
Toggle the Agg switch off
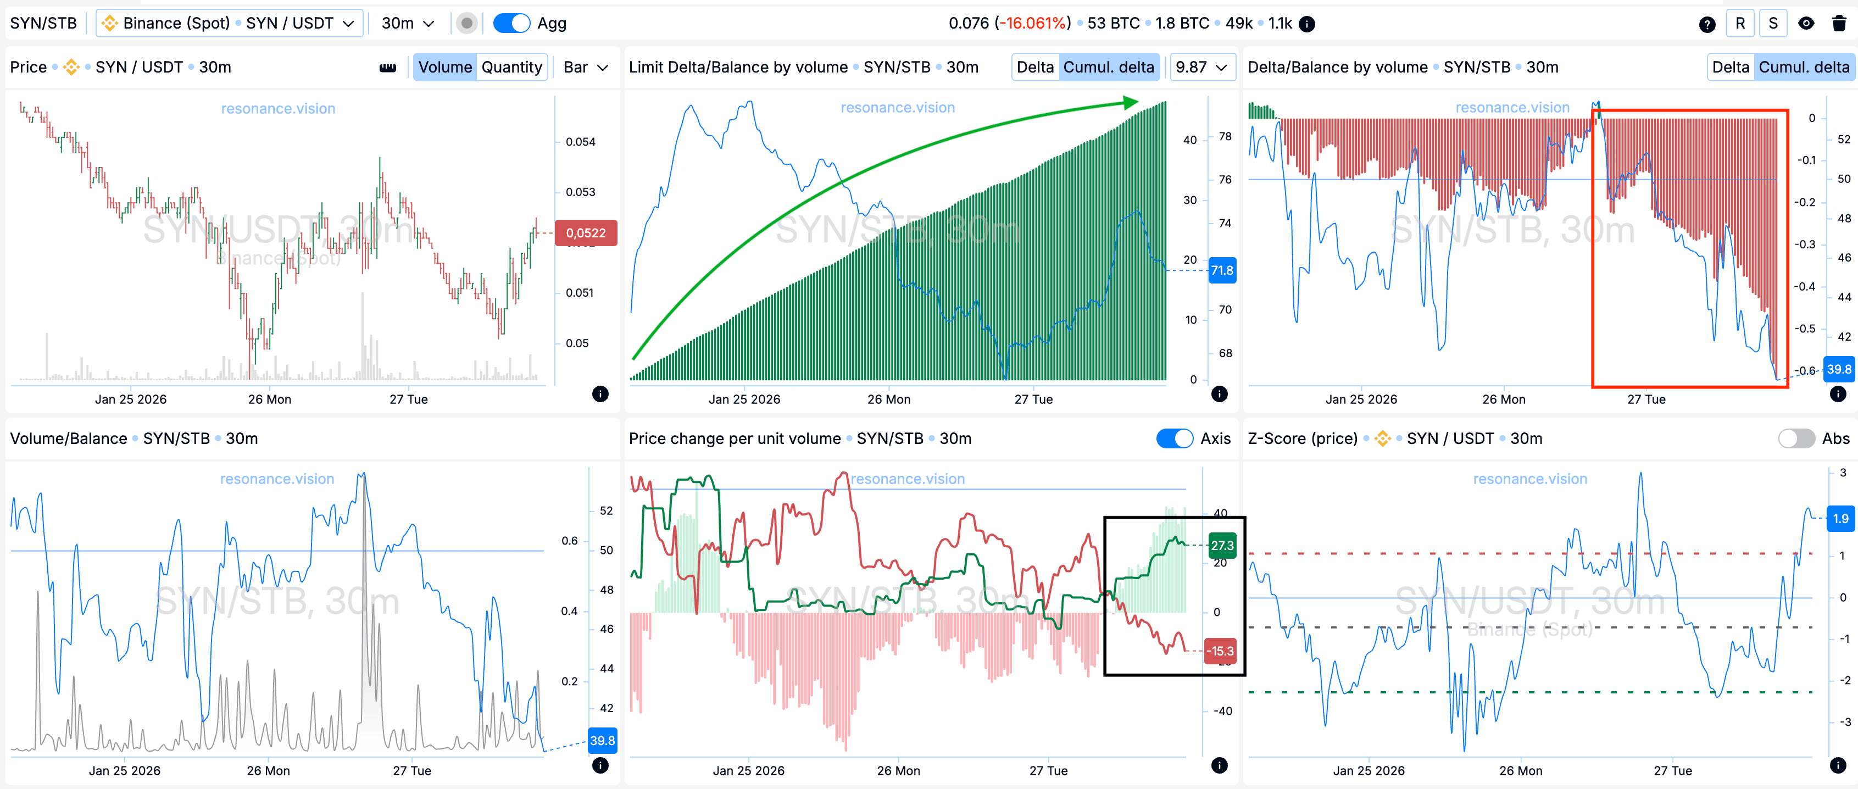[511, 24]
